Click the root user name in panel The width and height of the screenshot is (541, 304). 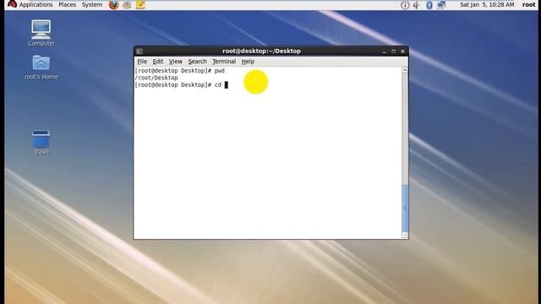click(x=528, y=5)
